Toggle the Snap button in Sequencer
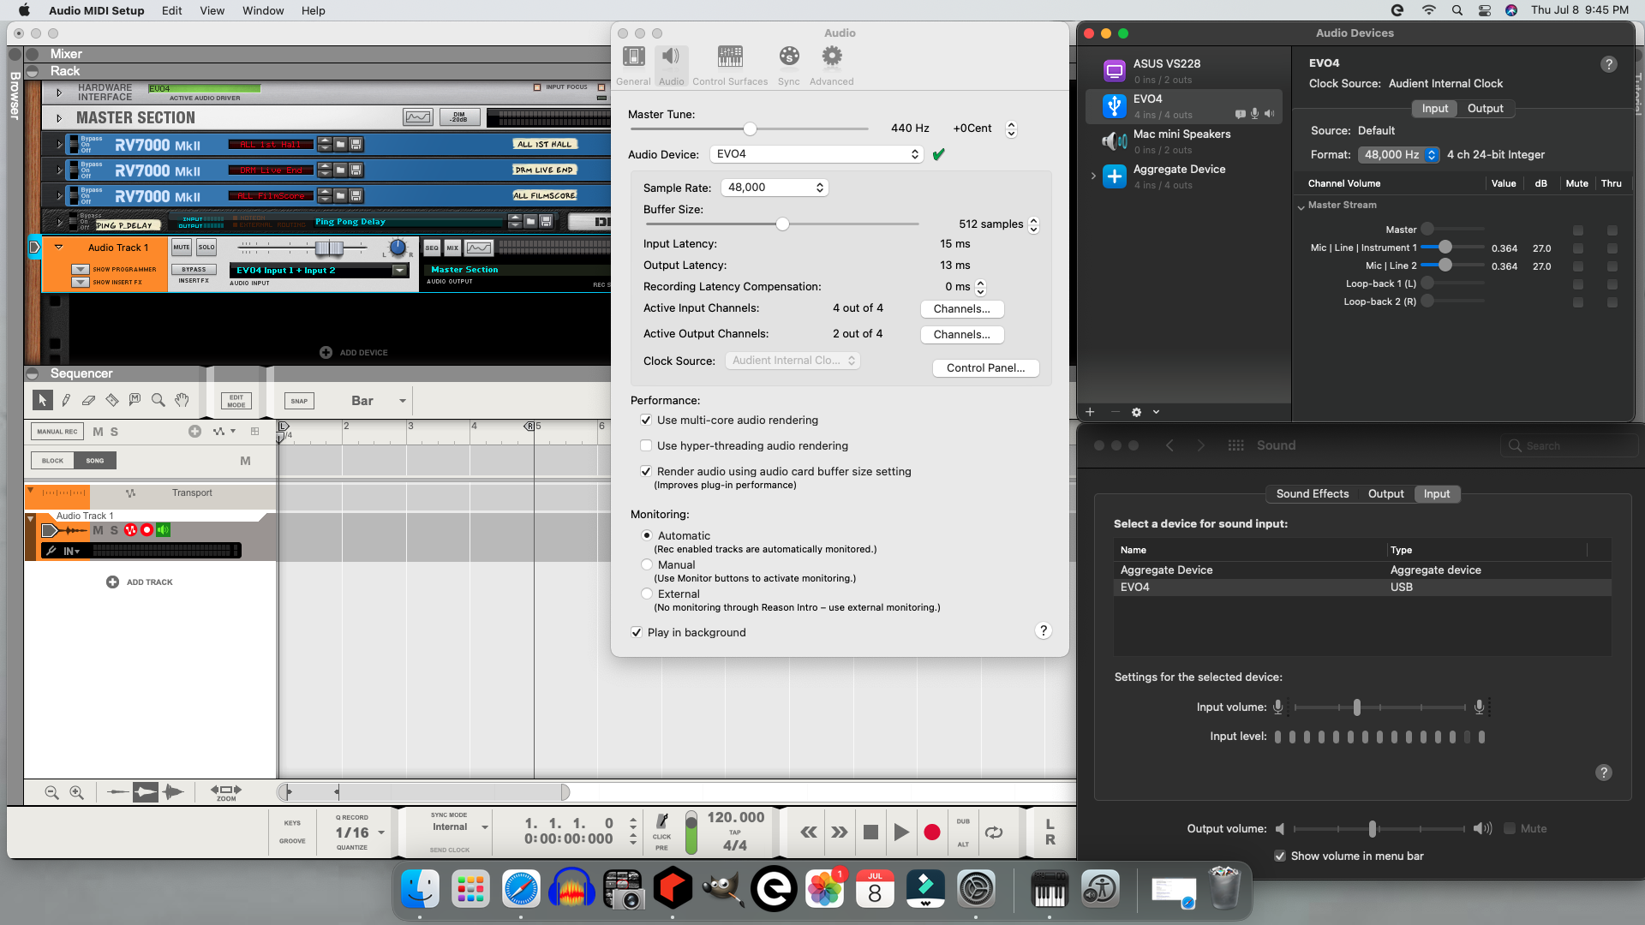Viewport: 1645px width, 925px height. (299, 401)
